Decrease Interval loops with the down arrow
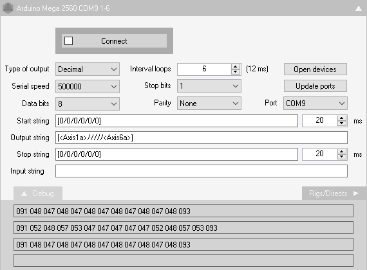The width and height of the screenshot is (367, 270). coord(236,72)
